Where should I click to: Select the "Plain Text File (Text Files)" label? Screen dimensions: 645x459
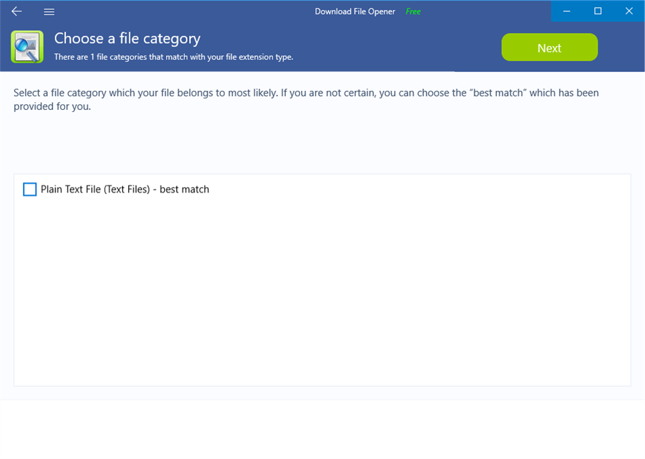95,189
